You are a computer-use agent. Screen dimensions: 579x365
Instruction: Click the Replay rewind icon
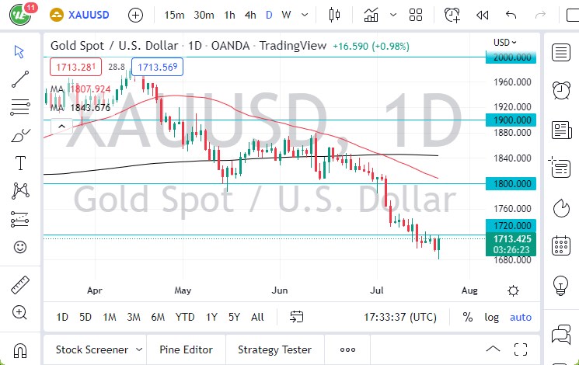[x=483, y=15]
